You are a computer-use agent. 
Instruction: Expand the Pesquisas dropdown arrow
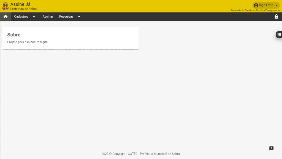click(79, 17)
